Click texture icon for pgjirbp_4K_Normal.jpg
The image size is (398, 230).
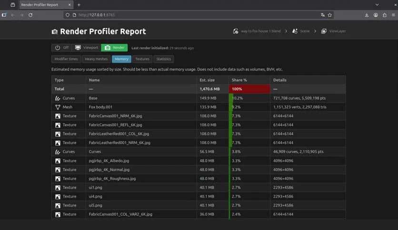58,170
